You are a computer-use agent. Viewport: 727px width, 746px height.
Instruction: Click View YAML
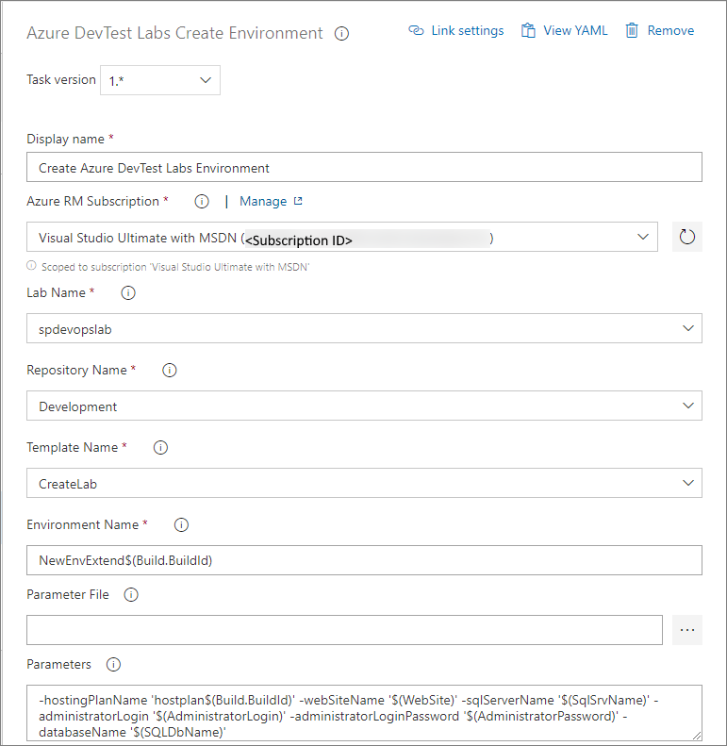tap(564, 31)
